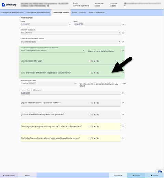Screen dimensions: 164x178
Task: Select No for Haber Mensual reclamado menor
Action: 95,138
